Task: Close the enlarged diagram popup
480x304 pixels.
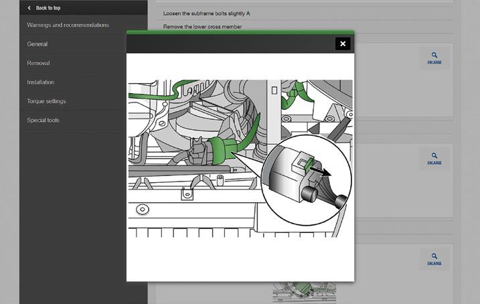Action: [343, 44]
